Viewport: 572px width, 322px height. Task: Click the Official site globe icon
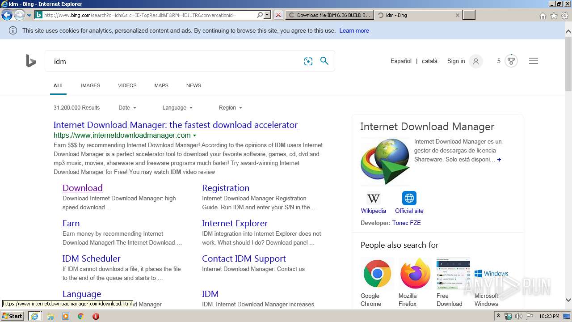point(409,198)
